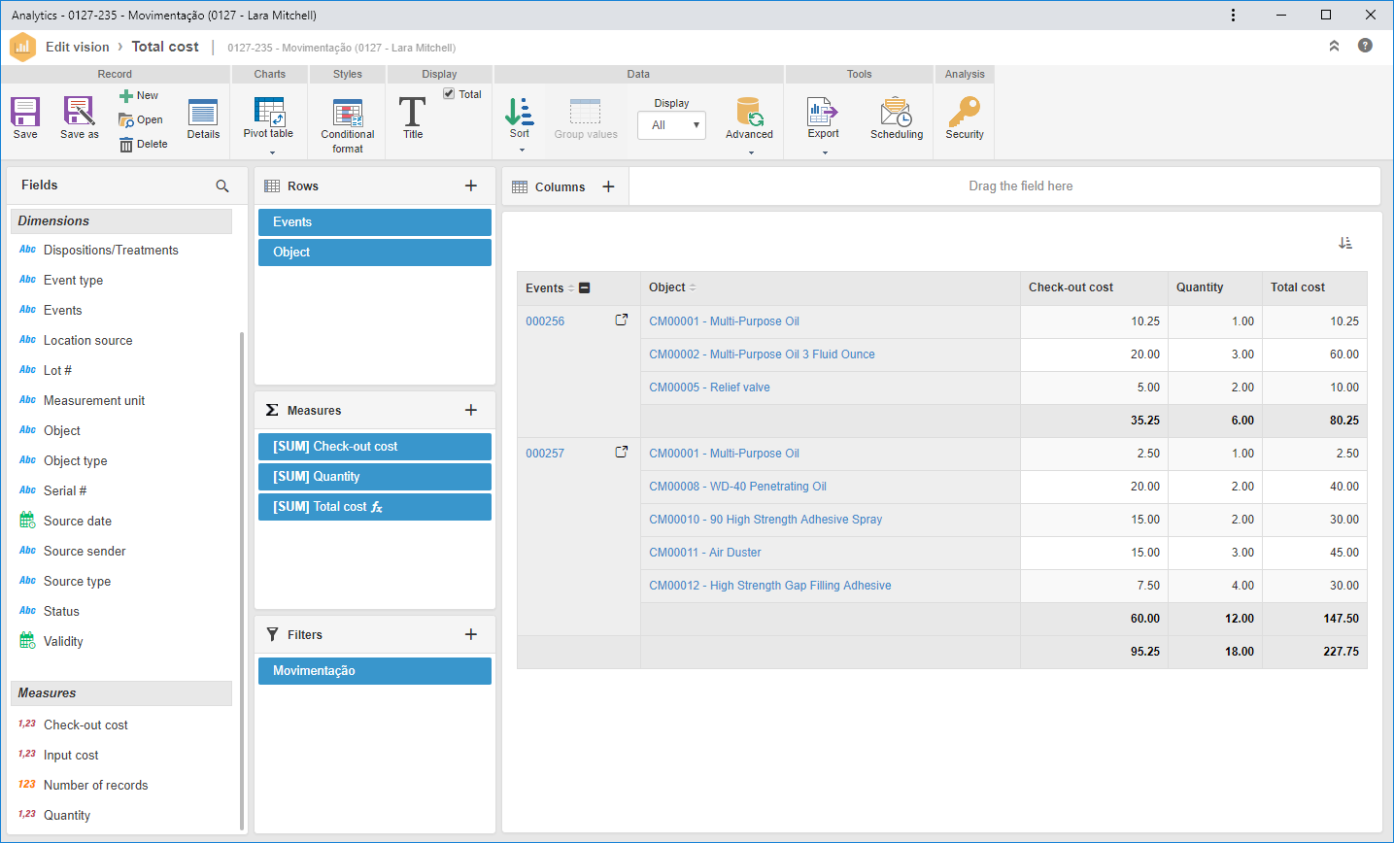1394x843 pixels.
Task: Search fields with the magnifier icon
Action: tap(222, 185)
